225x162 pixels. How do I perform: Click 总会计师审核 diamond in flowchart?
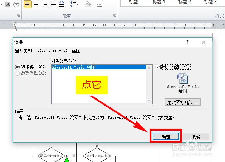point(51,156)
